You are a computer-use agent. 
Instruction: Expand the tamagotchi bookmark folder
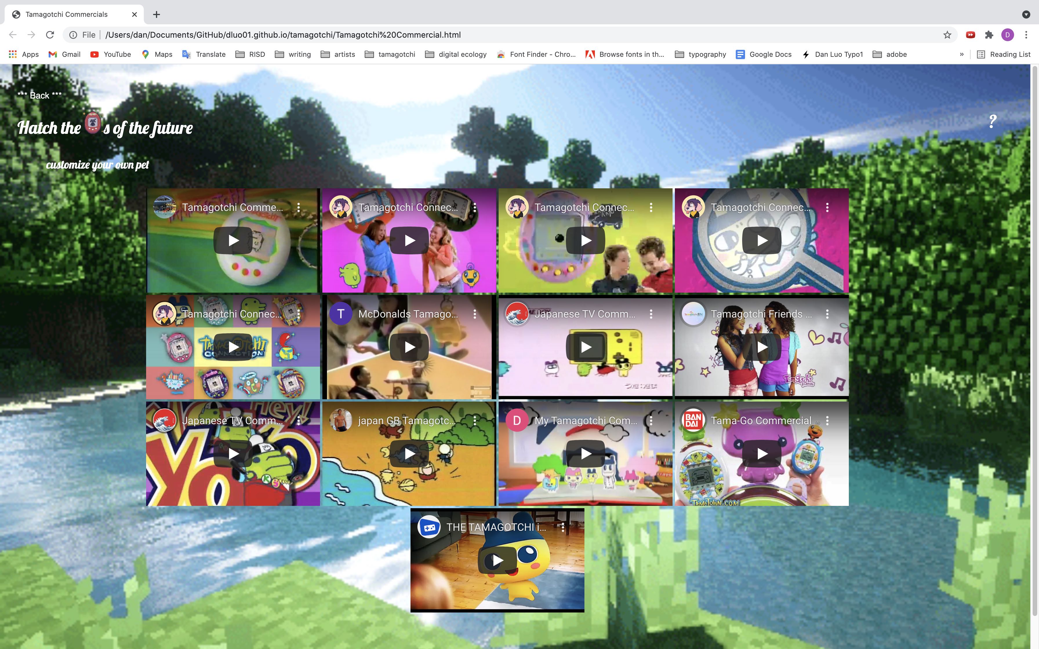pyautogui.click(x=390, y=54)
